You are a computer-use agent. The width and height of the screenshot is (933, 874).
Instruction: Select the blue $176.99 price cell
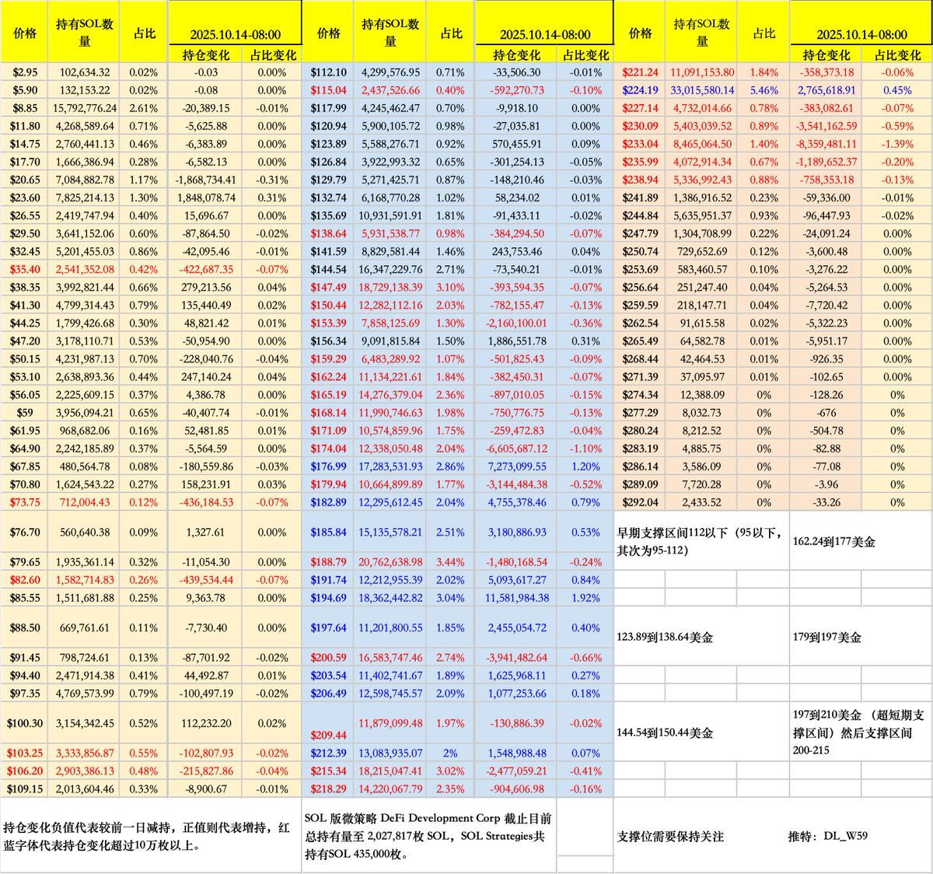pyautogui.click(x=328, y=466)
